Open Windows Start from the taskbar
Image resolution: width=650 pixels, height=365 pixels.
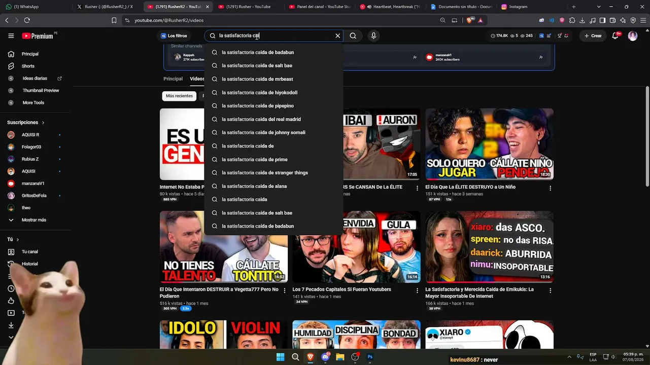coord(280,357)
